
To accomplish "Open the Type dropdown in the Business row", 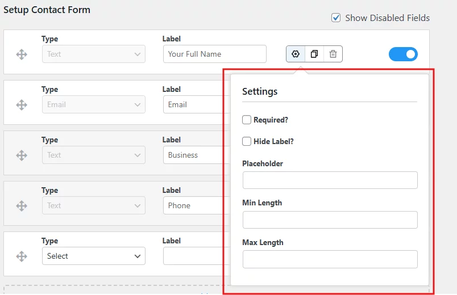I will tap(94, 155).
